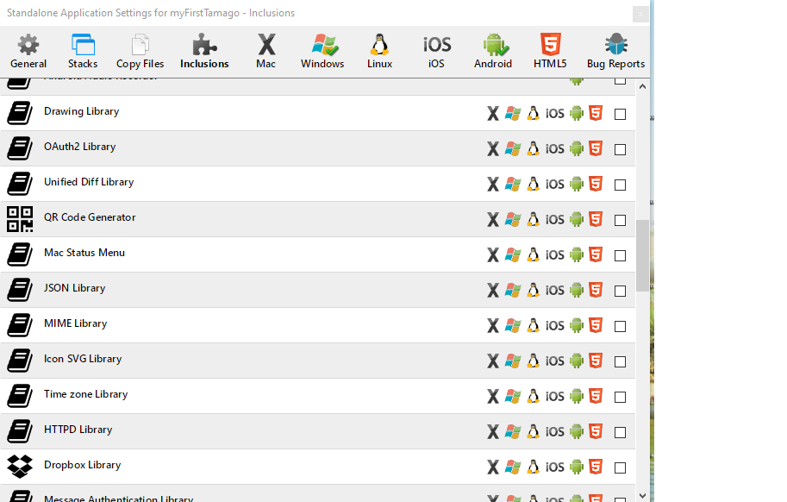Select the MIME Library label
The image size is (787, 502).
click(x=75, y=323)
